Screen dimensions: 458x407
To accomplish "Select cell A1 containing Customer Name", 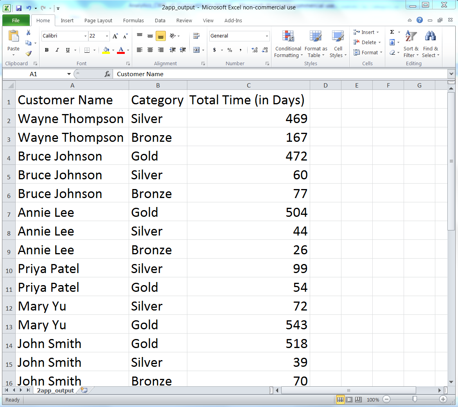I will coord(72,100).
